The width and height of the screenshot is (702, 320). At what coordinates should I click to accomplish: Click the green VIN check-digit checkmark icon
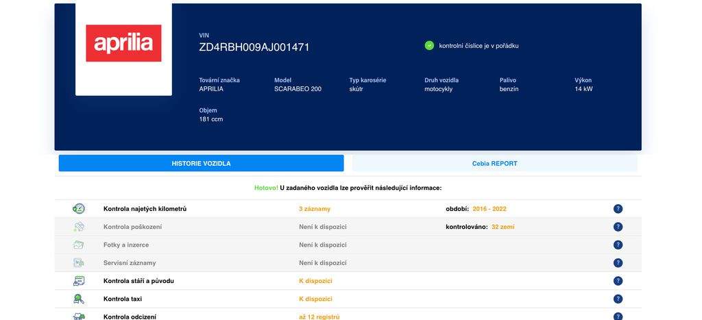[429, 45]
